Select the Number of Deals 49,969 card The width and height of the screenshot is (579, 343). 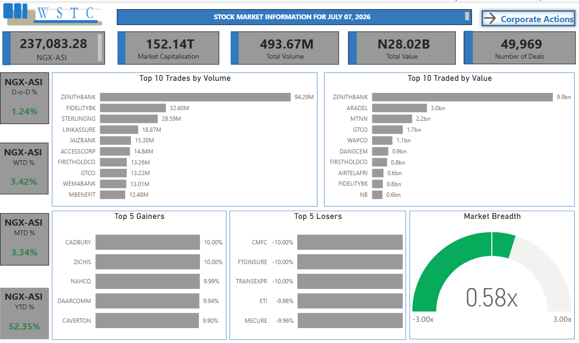tap(519, 48)
